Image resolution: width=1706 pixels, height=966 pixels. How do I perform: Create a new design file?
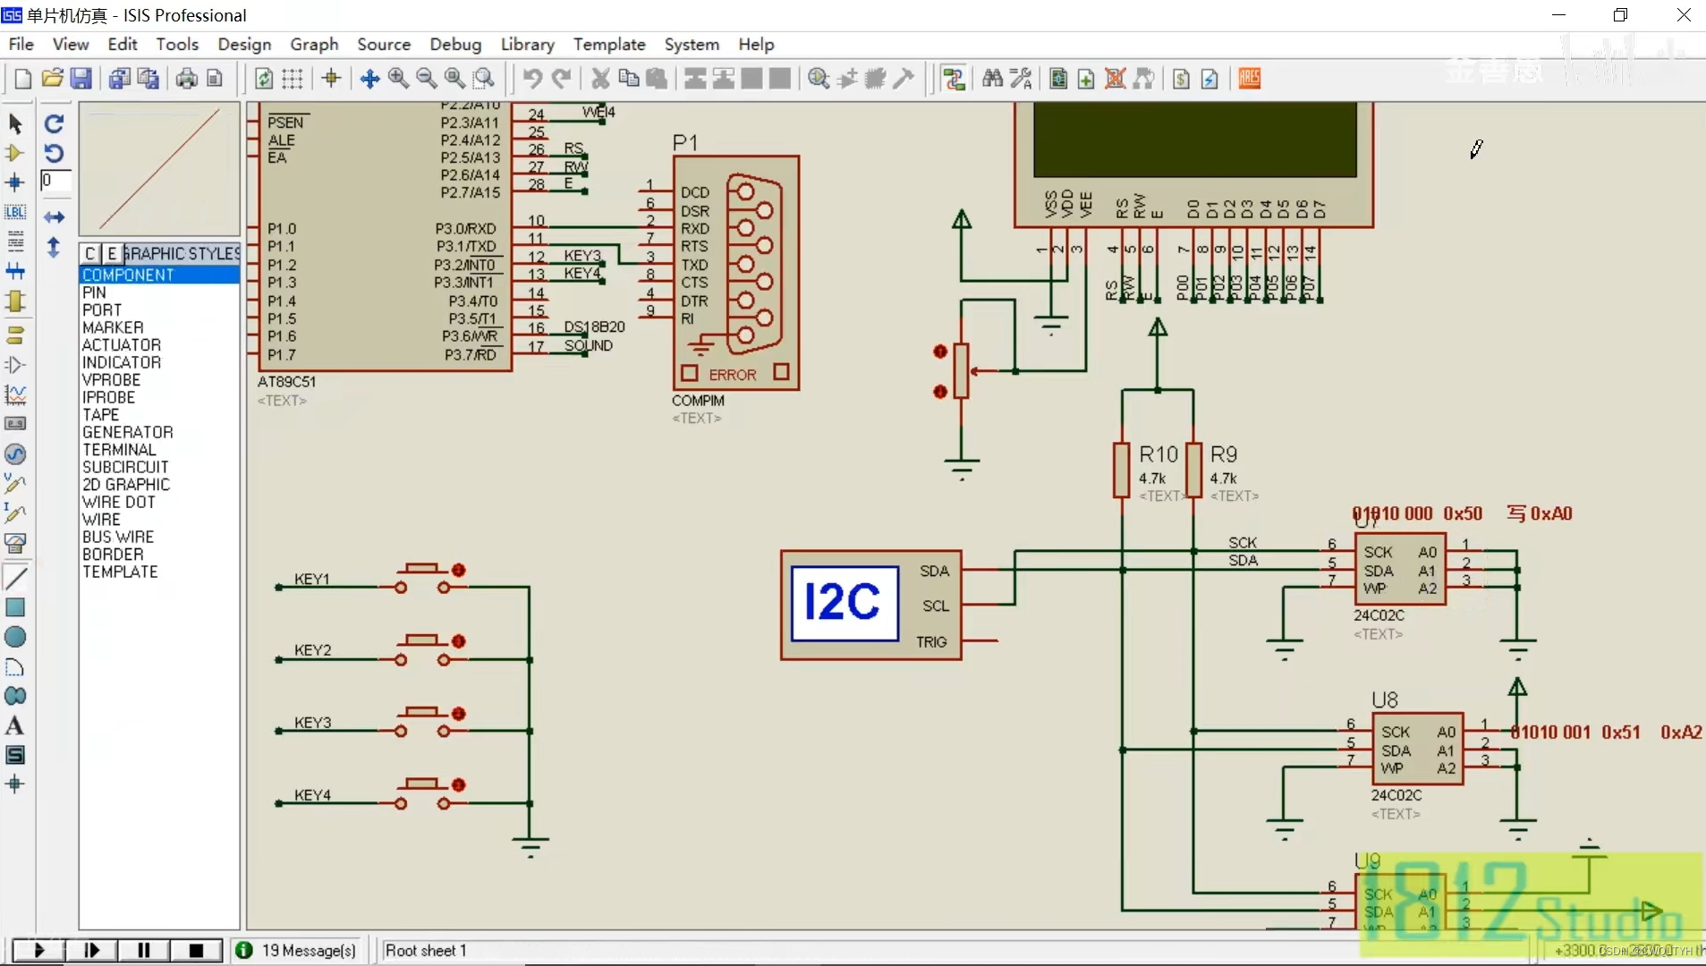click(x=23, y=79)
